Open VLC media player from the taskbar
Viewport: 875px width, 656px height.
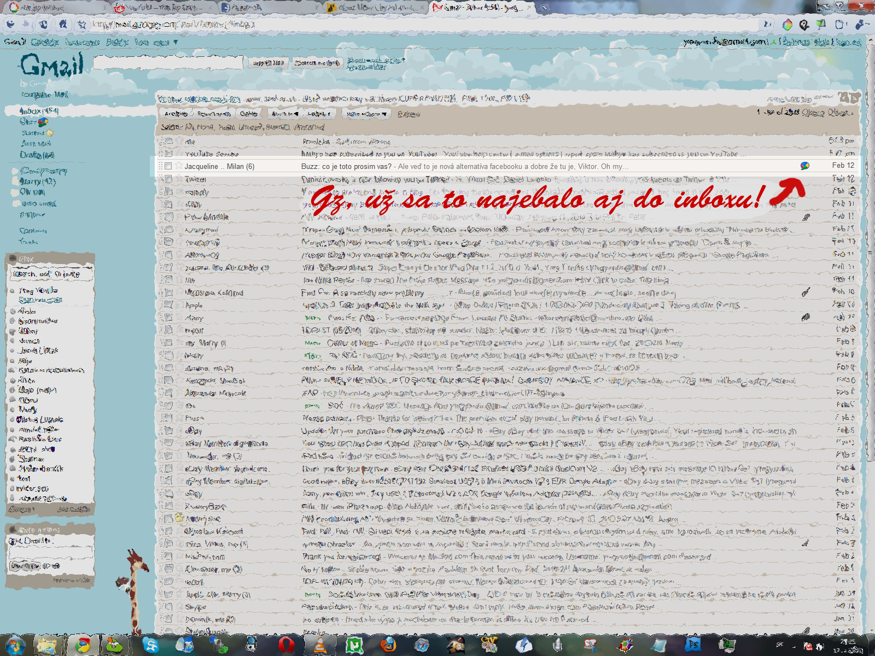320,646
